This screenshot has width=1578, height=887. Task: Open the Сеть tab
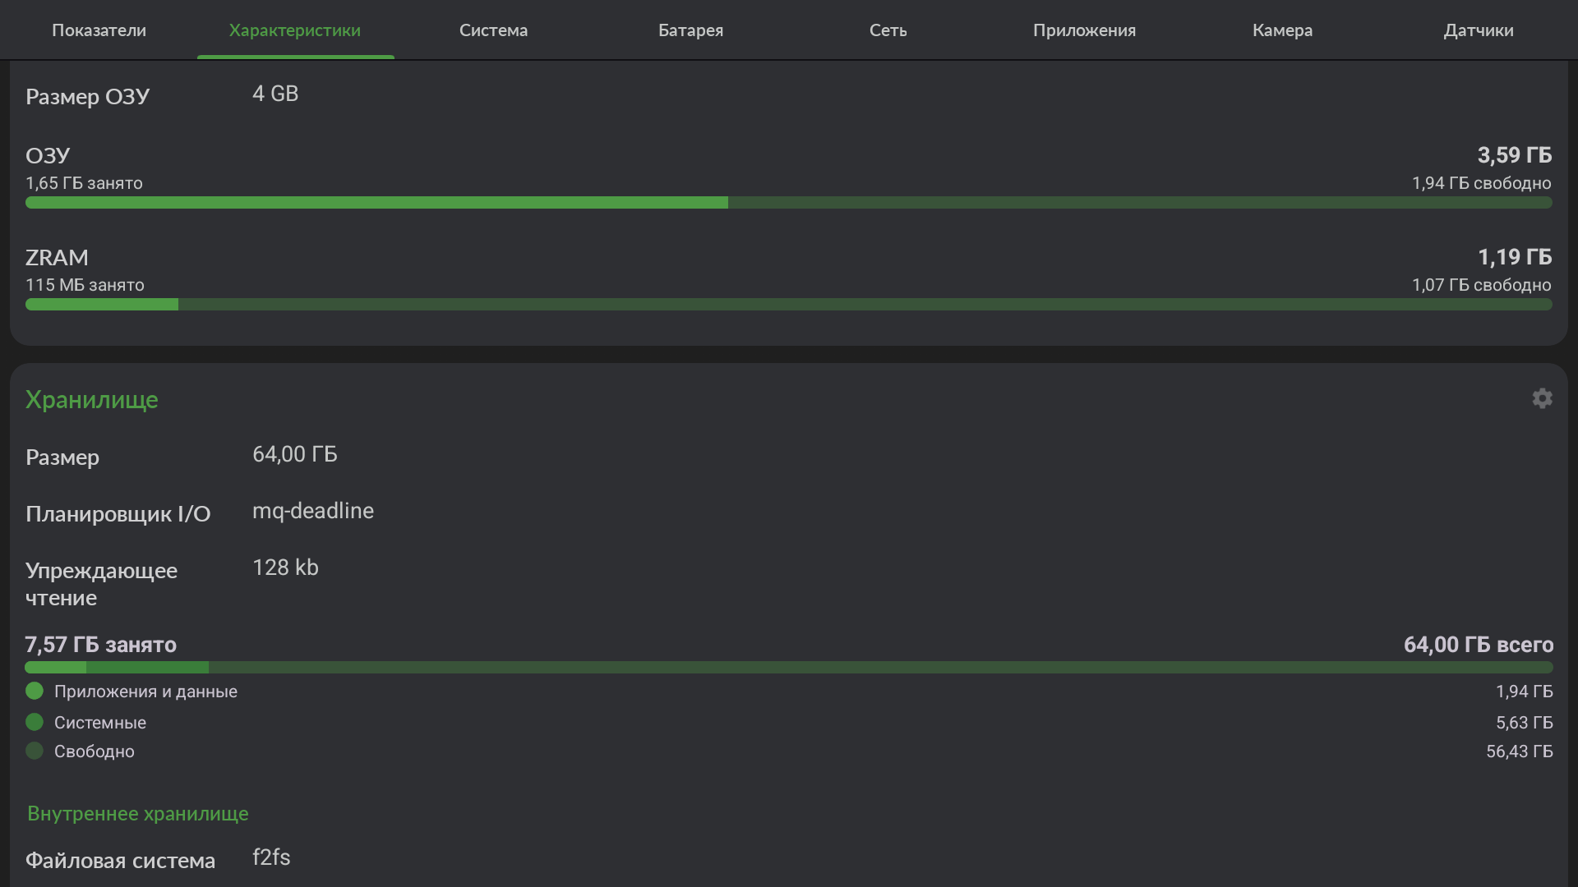(x=888, y=30)
